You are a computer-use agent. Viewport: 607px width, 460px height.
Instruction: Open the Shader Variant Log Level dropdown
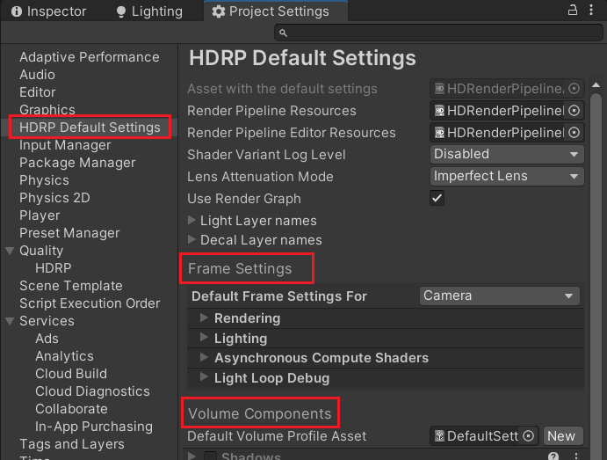pyautogui.click(x=507, y=154)
